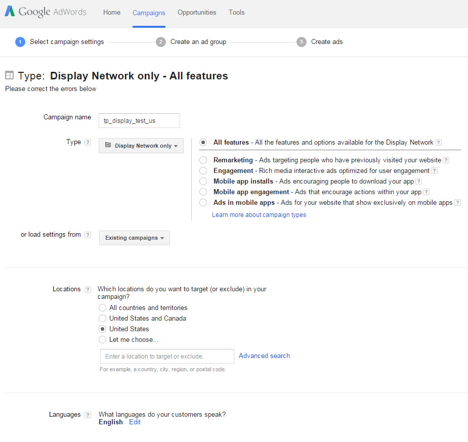Click the Campaign name text field
This screenshot has width=468, height=442.
139,121
